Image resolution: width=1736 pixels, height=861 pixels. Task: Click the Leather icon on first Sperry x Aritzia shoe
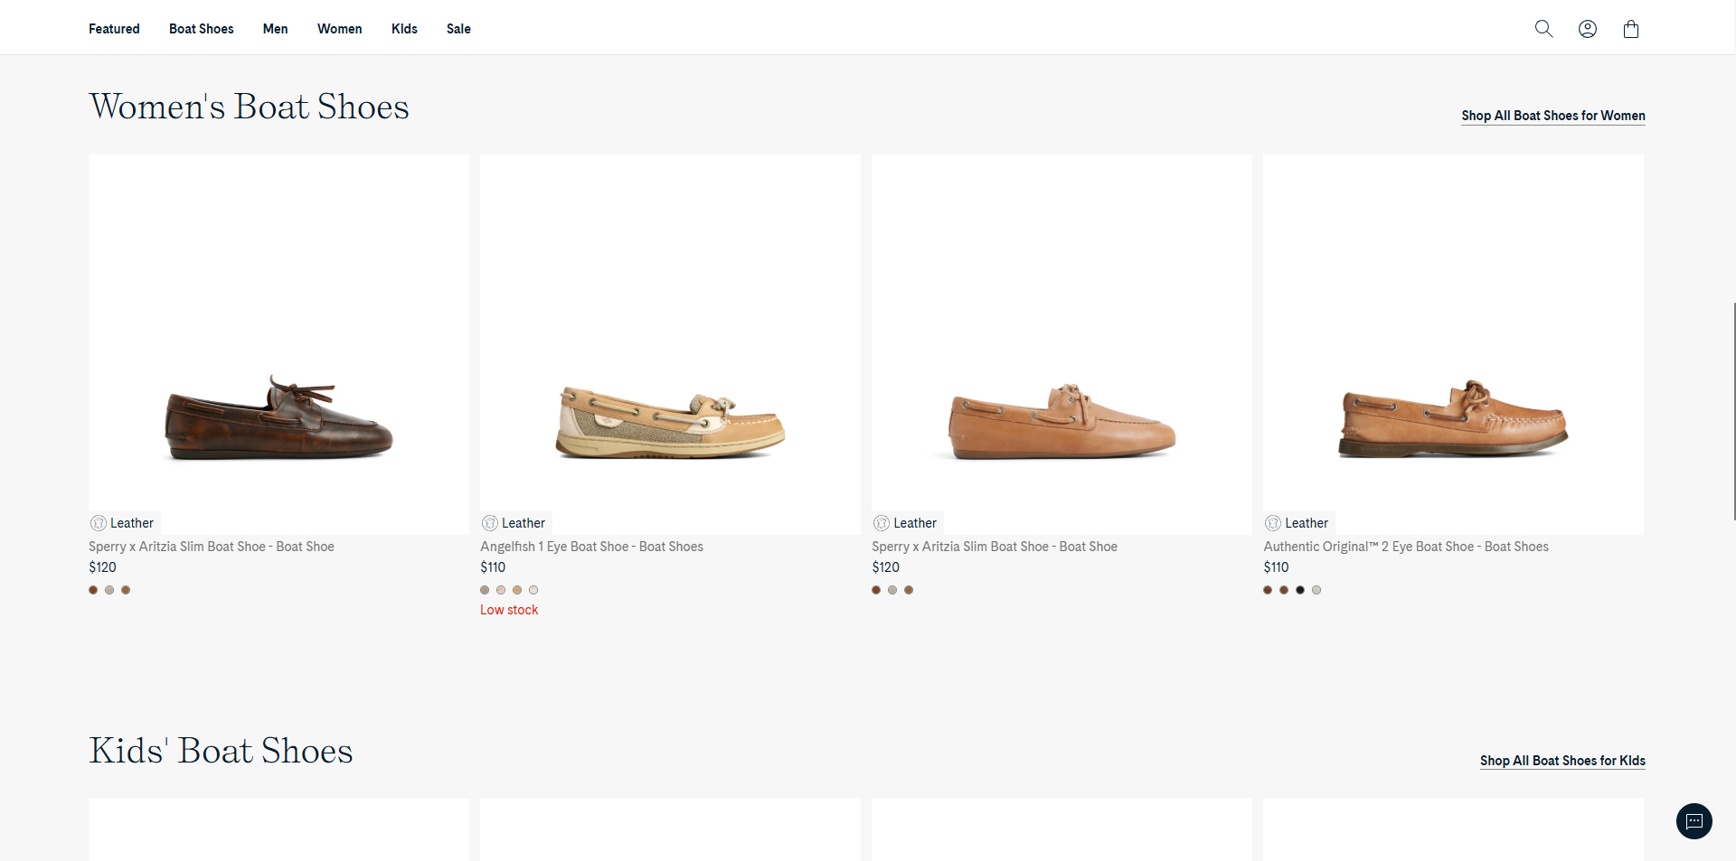98,522
